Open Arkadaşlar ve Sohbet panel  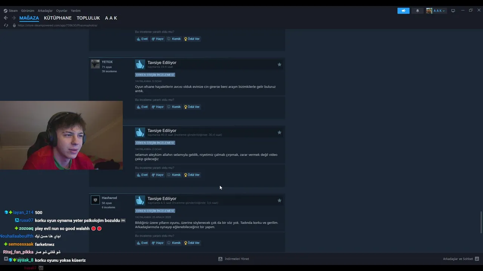click(x=461, y=259)
